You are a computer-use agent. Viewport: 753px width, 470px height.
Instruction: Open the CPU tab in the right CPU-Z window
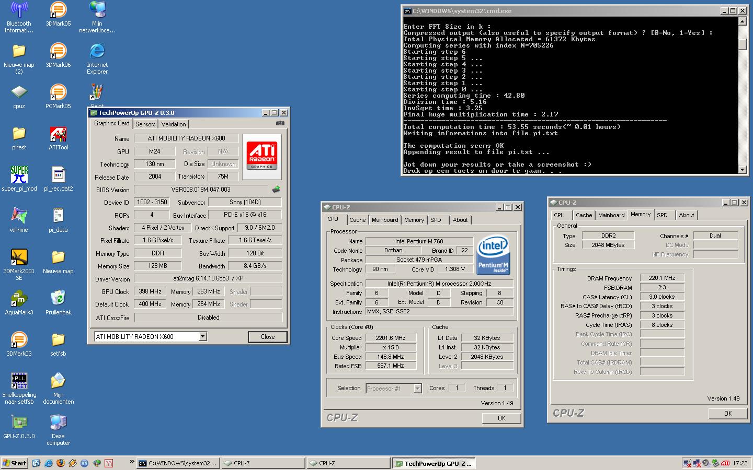tap(559, 215)
